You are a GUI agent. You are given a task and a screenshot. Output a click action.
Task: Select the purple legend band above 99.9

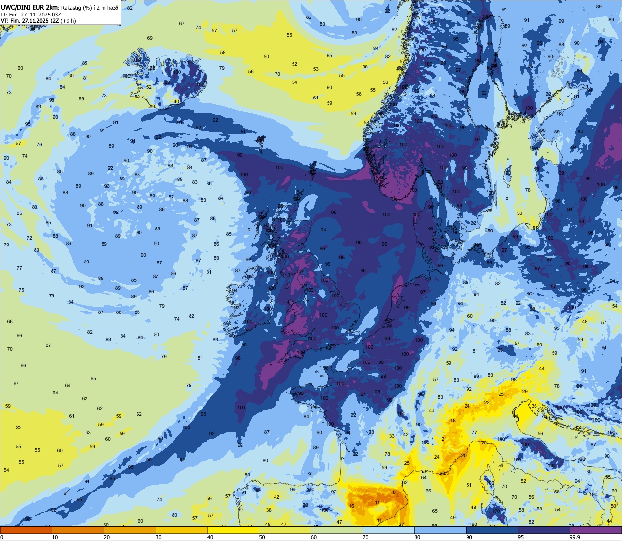click(595, 530)
